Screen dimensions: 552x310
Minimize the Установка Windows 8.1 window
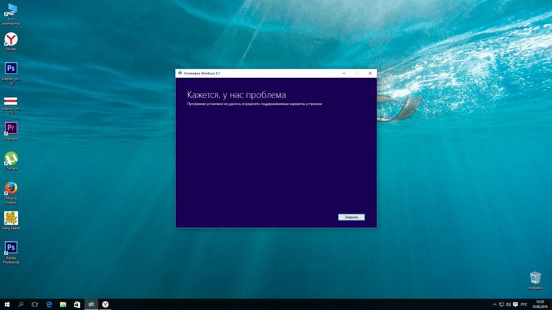(344, 73)
